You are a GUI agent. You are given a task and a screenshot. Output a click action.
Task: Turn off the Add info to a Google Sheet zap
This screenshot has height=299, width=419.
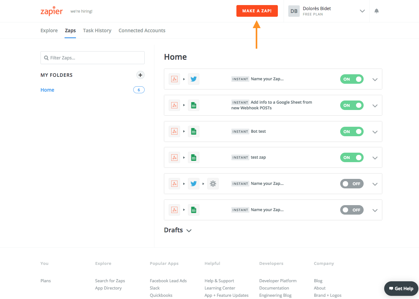click(352, 105)
